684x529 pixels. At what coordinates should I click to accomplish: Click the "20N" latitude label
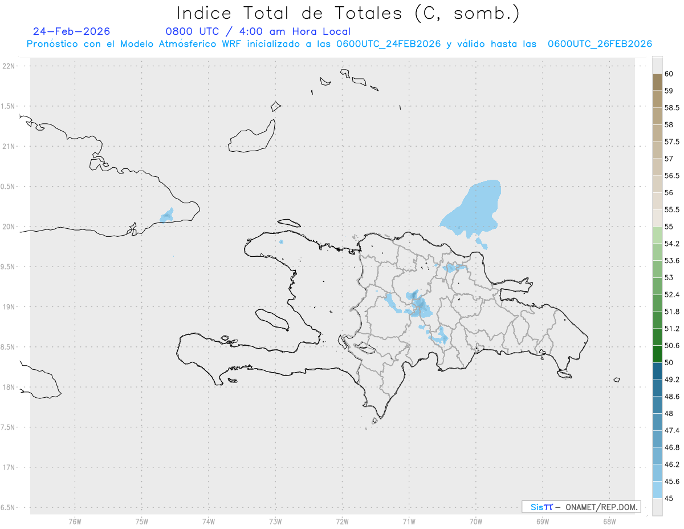10,227
